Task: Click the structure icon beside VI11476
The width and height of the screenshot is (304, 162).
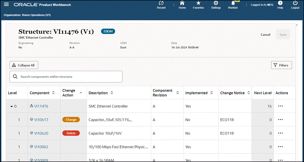Action: click(32, 106)
